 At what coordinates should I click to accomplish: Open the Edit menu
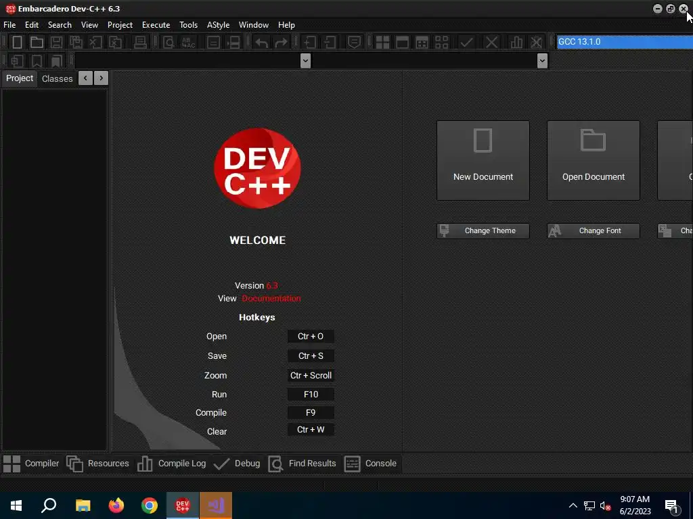click(x=32, y=25)
